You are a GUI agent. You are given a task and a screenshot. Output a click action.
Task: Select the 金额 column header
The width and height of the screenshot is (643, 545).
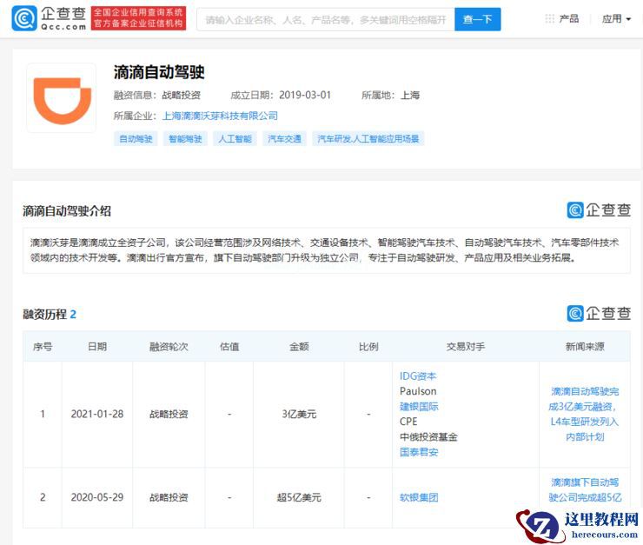click(299, 347)
